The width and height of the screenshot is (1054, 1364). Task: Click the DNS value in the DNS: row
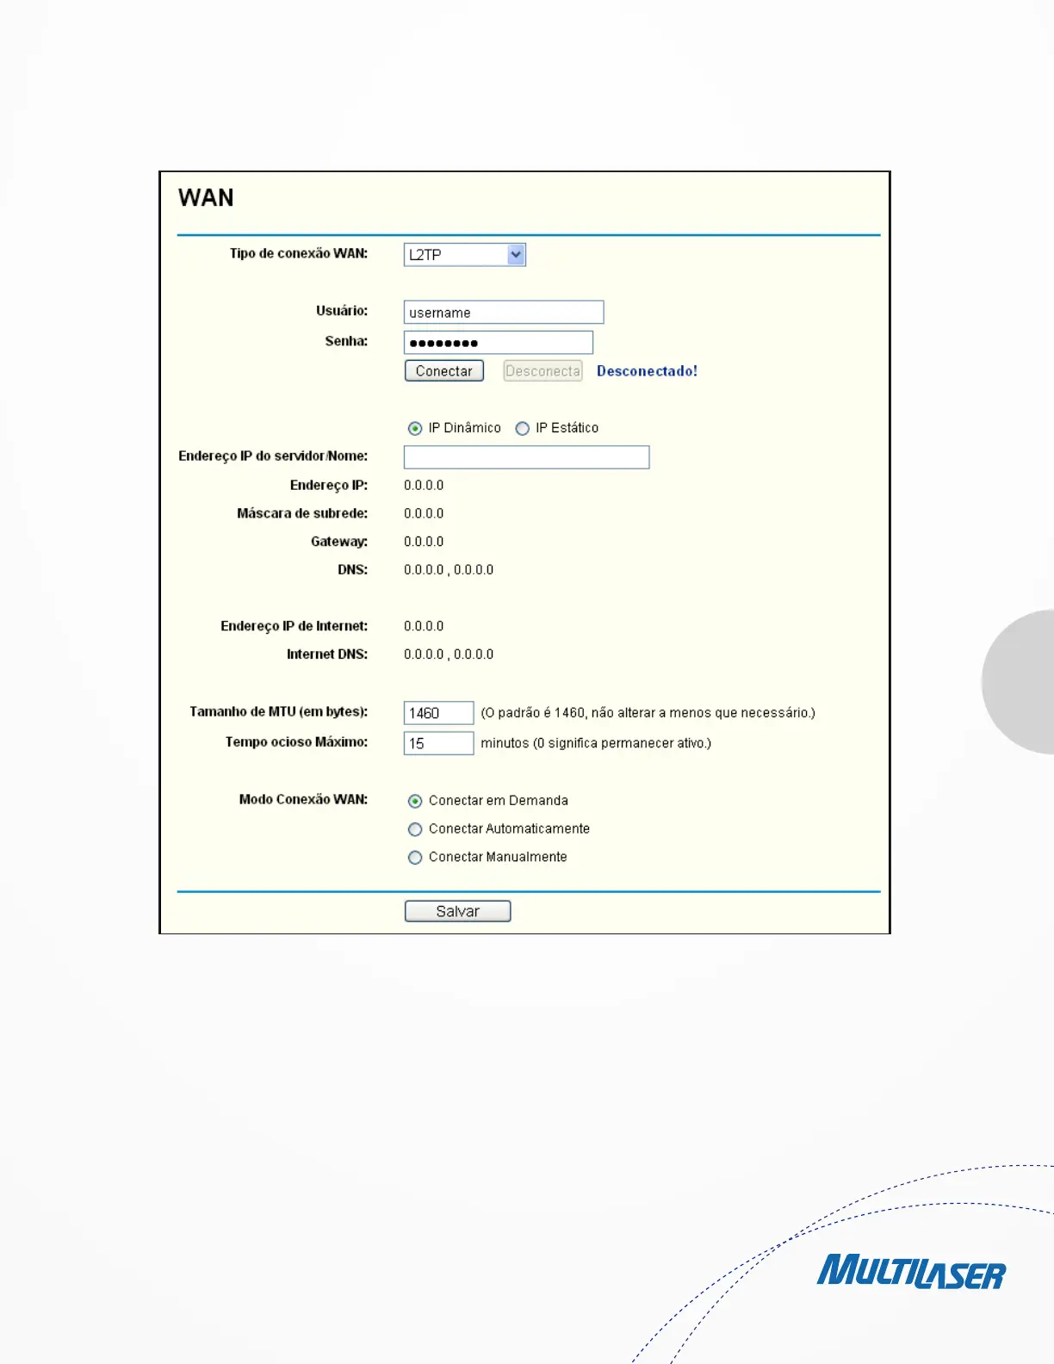(x=449, y=570)
